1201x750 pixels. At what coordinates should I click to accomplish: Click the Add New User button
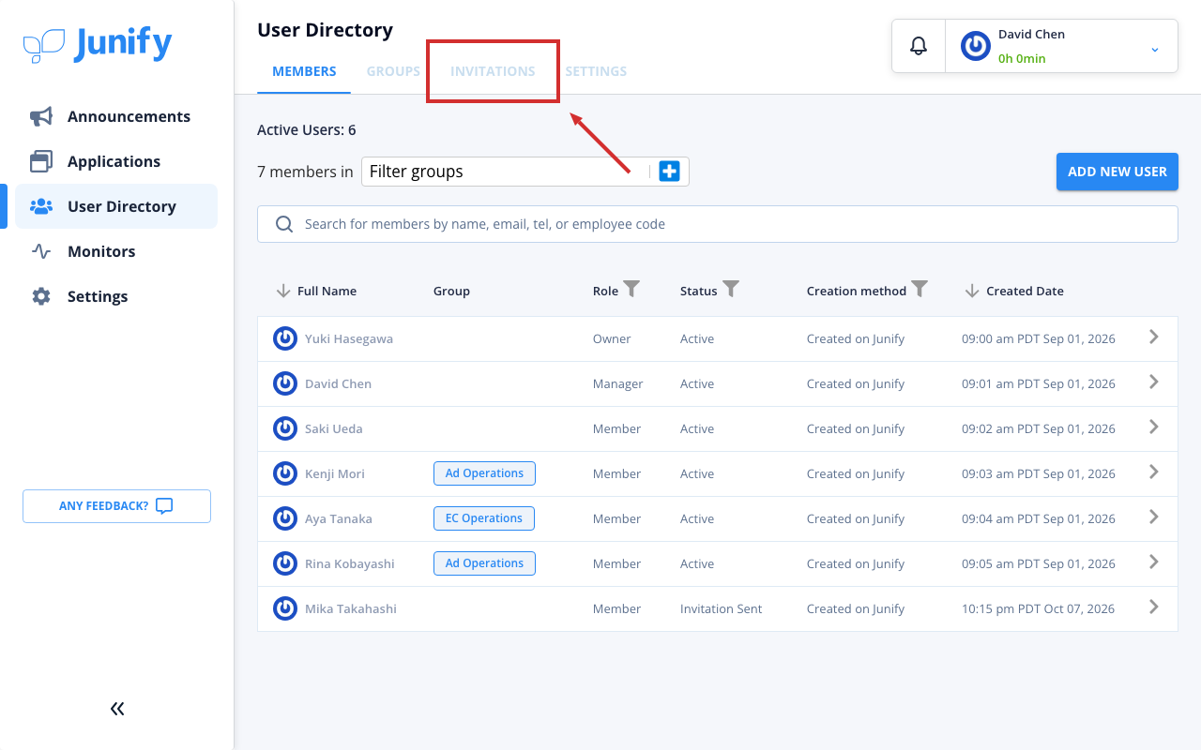tap(1117, 172)
